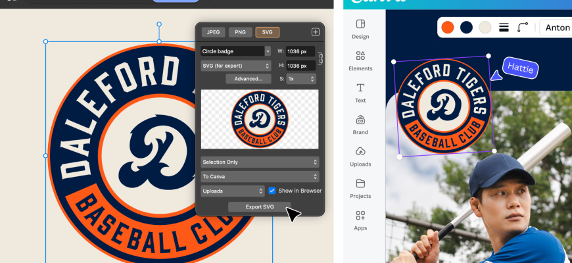
Task: Select the SVG export format tab
Action: coord(268,32)
